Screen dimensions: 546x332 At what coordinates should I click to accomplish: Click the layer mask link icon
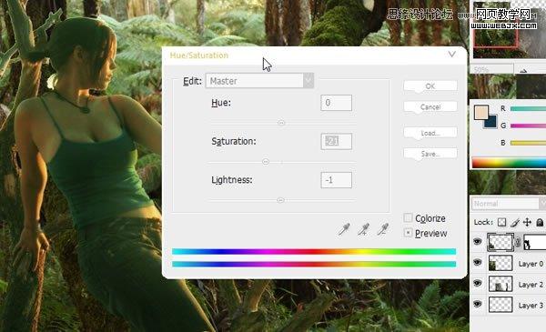pyautogui.click(x=518, y=242)
